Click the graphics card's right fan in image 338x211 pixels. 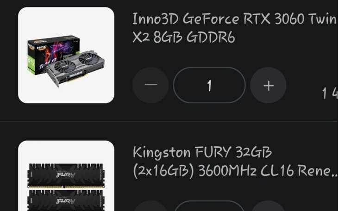(x=88, y=58)
